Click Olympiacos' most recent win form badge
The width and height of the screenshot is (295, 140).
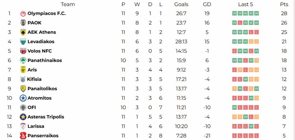pyautogui.click(x=256, y=14)
